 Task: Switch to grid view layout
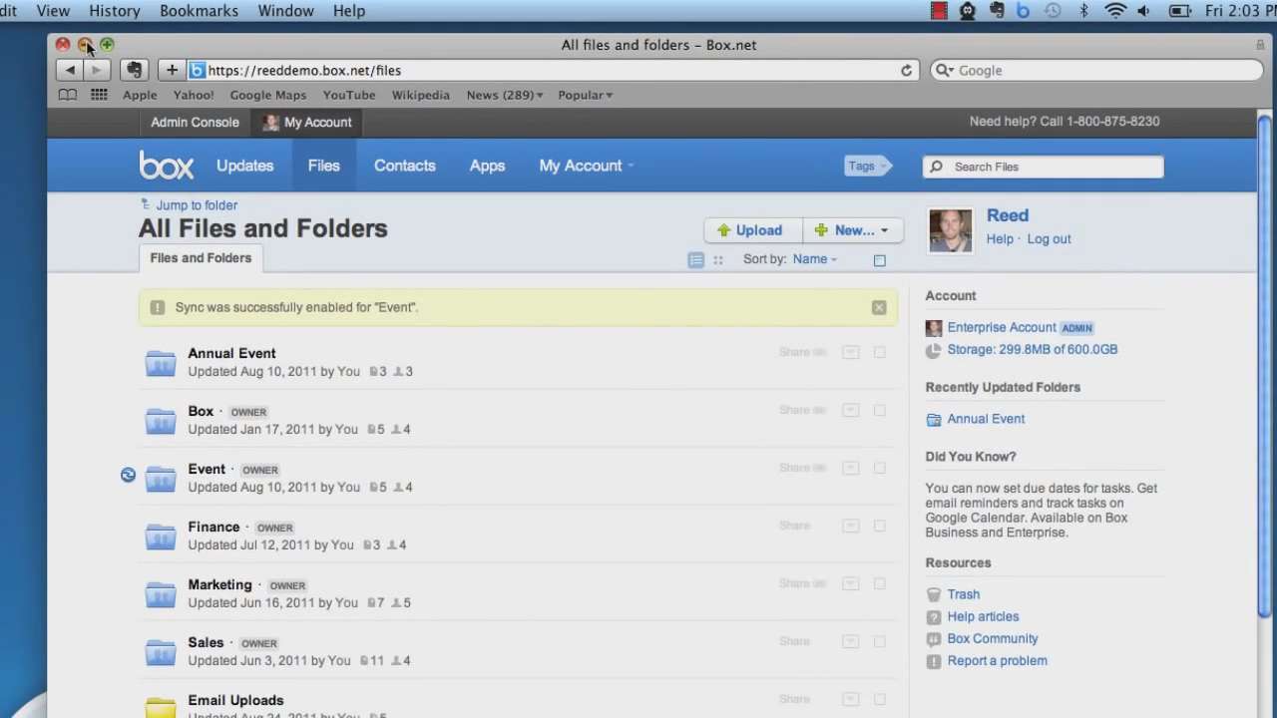717,260
